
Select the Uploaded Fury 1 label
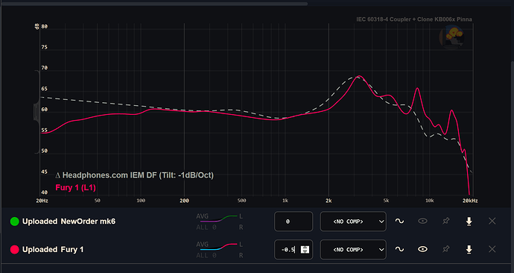tap(53, 250)
